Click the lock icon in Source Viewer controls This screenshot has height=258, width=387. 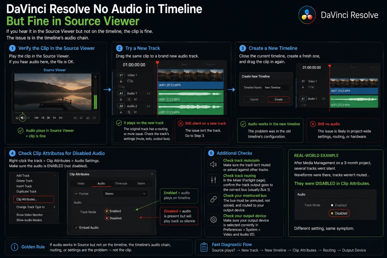point(17,118)
